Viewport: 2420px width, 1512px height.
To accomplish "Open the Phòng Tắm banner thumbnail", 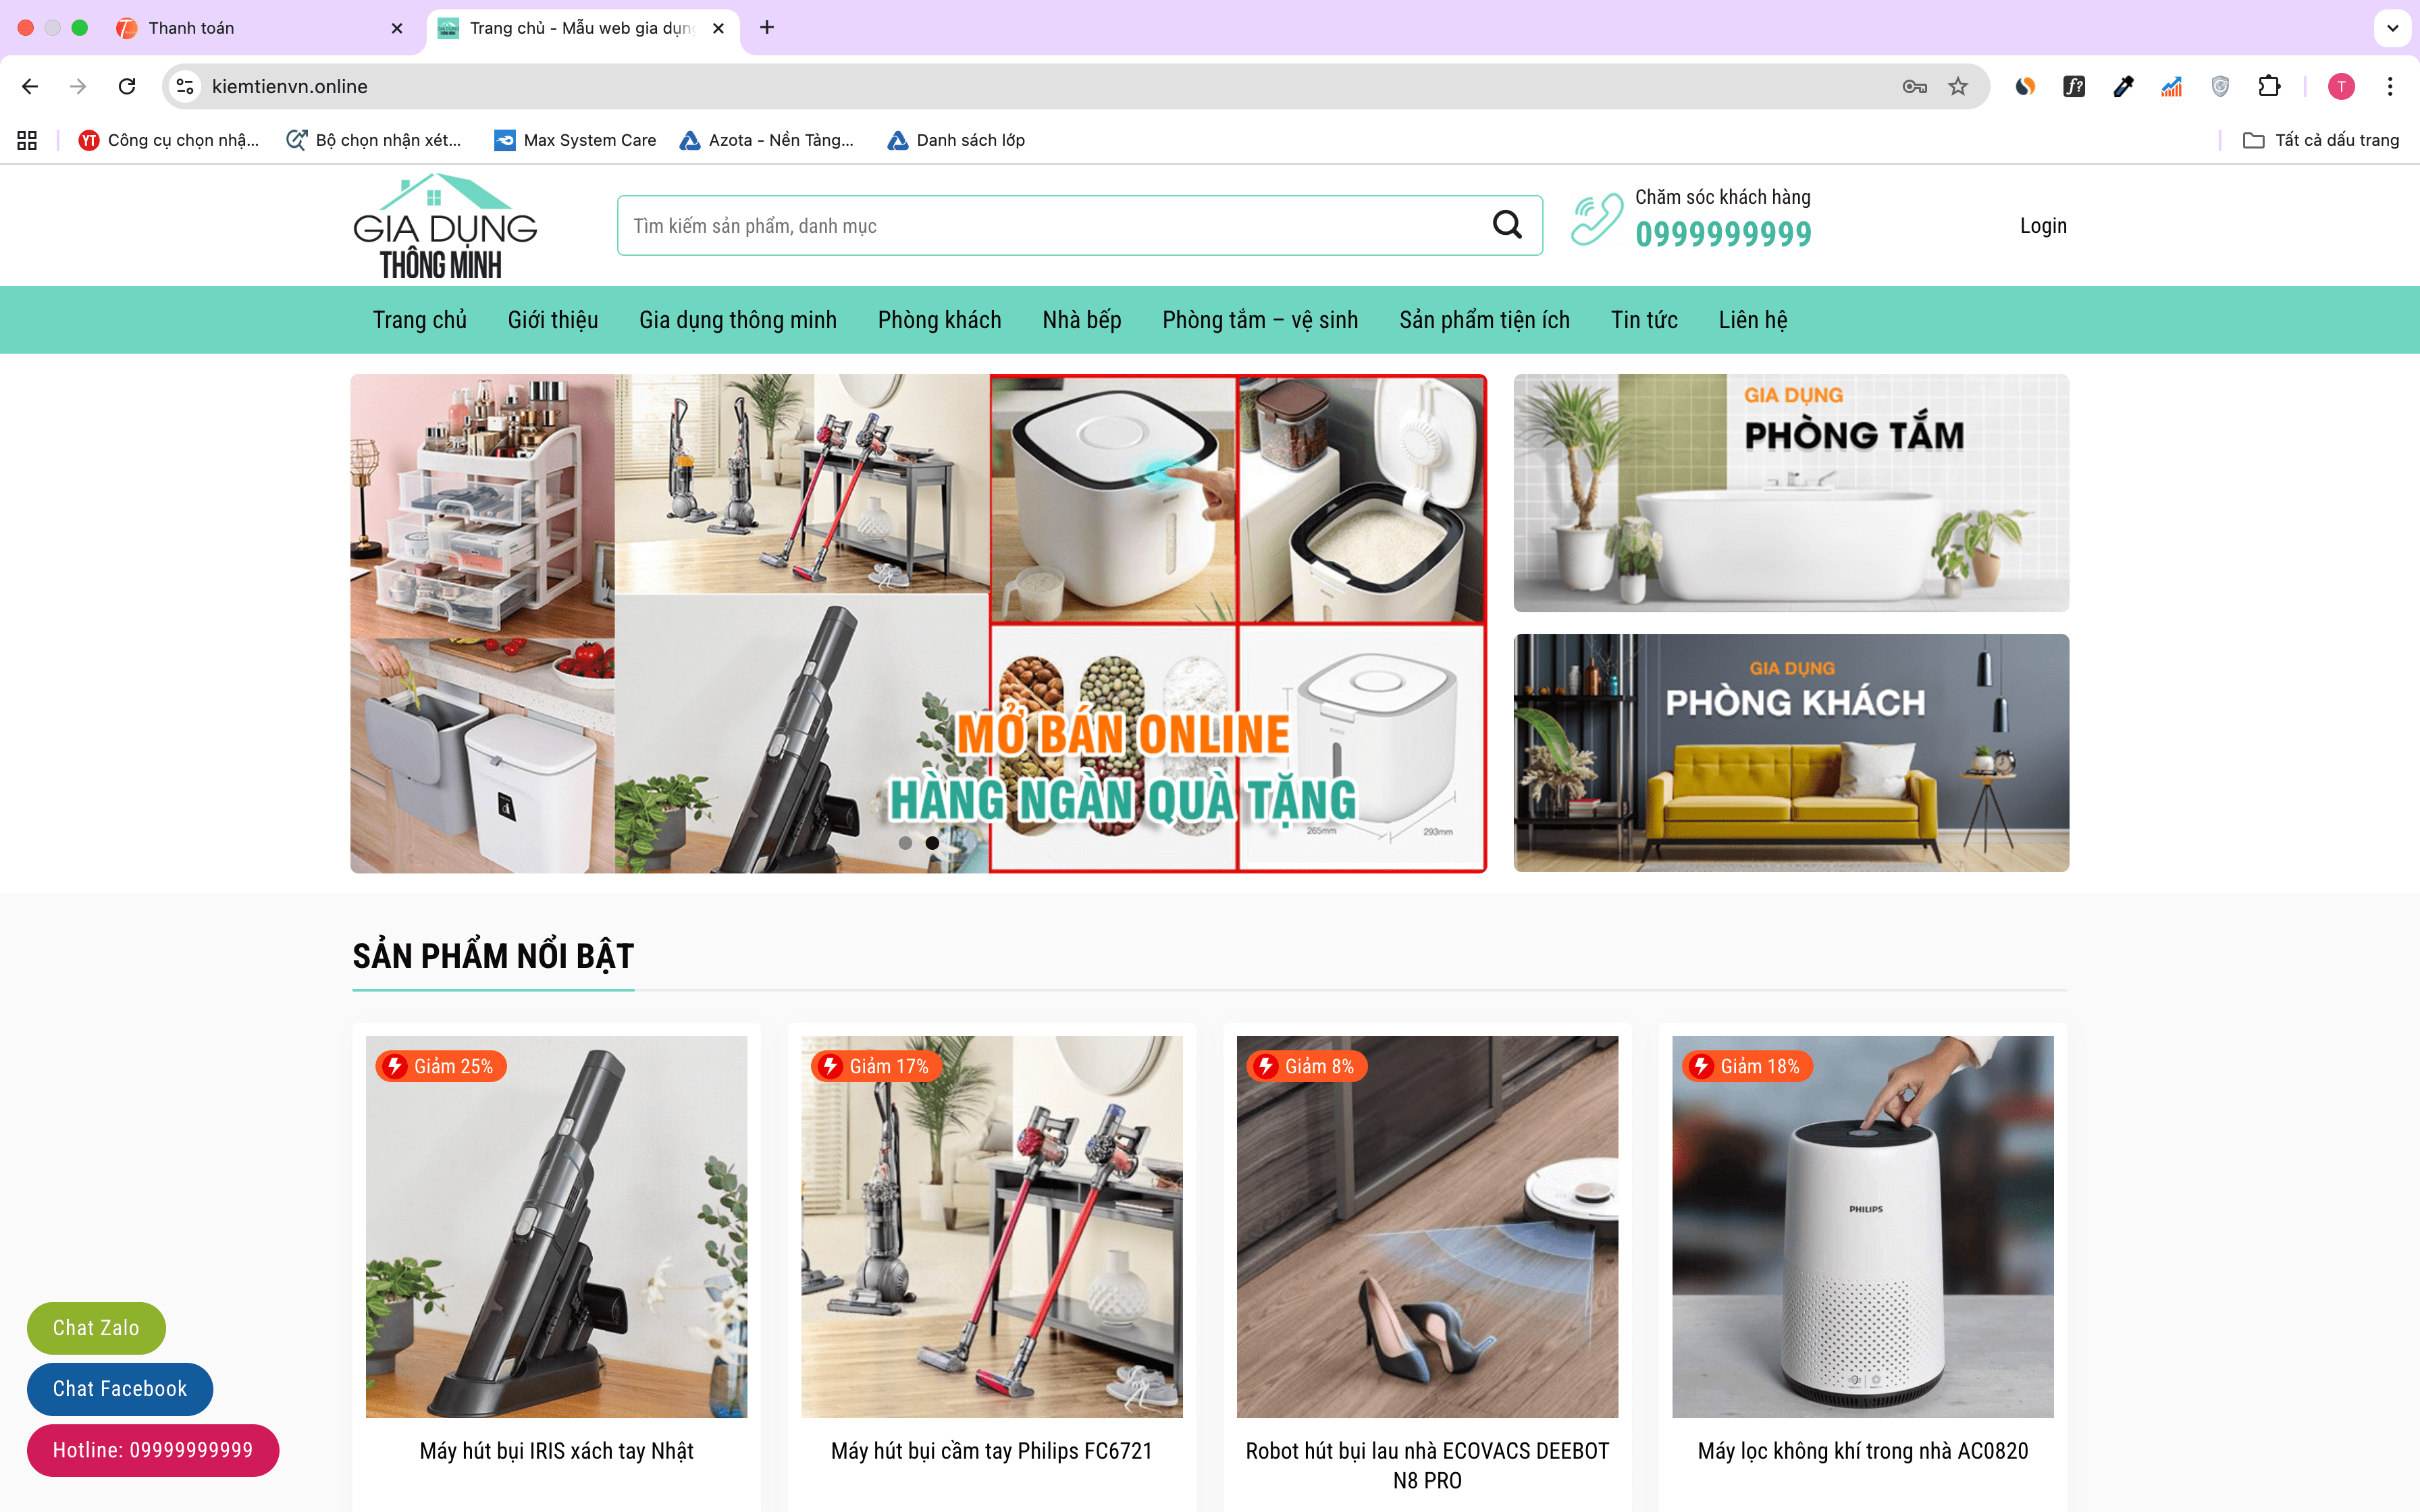I will pos(1790,493).
